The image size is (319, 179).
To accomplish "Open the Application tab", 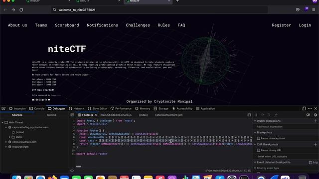I will (x=205, y=108).
